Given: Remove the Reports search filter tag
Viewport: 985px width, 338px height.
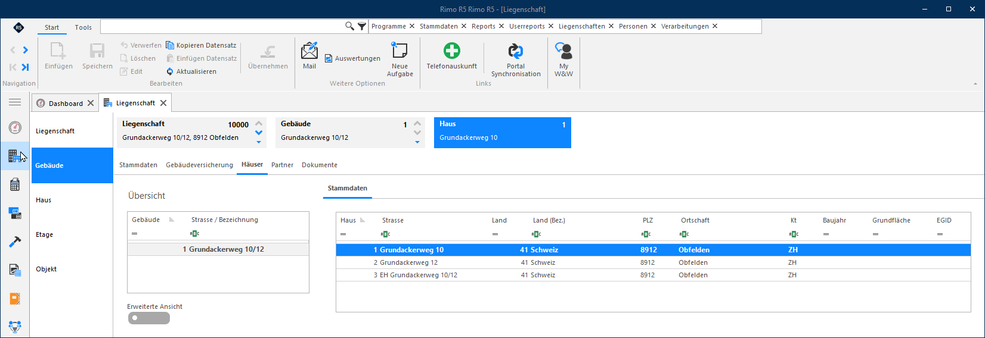Looking at the screenshot, I should tap(501, 26).
